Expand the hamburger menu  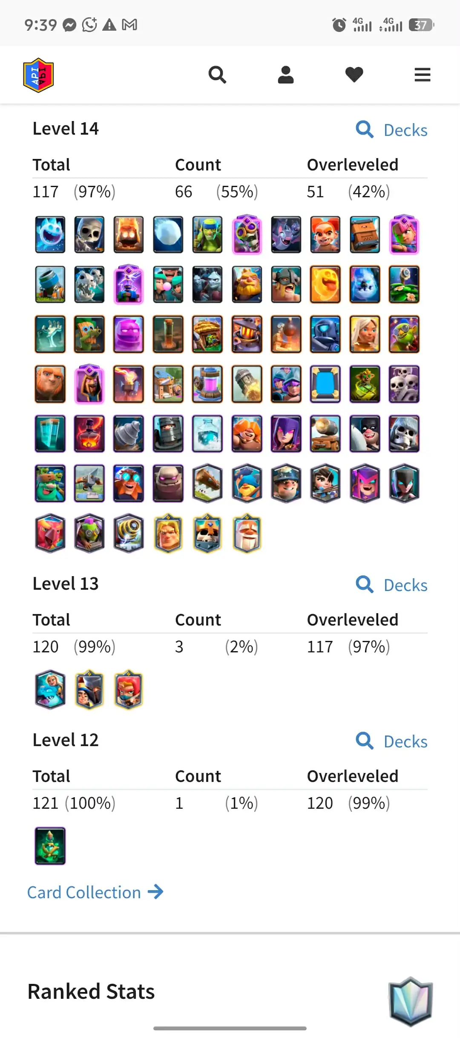click(x=423, y=75)
